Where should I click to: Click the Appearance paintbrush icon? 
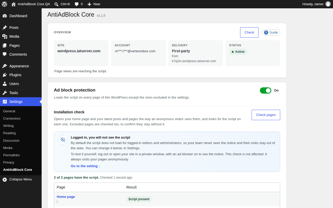click(5, 66)
